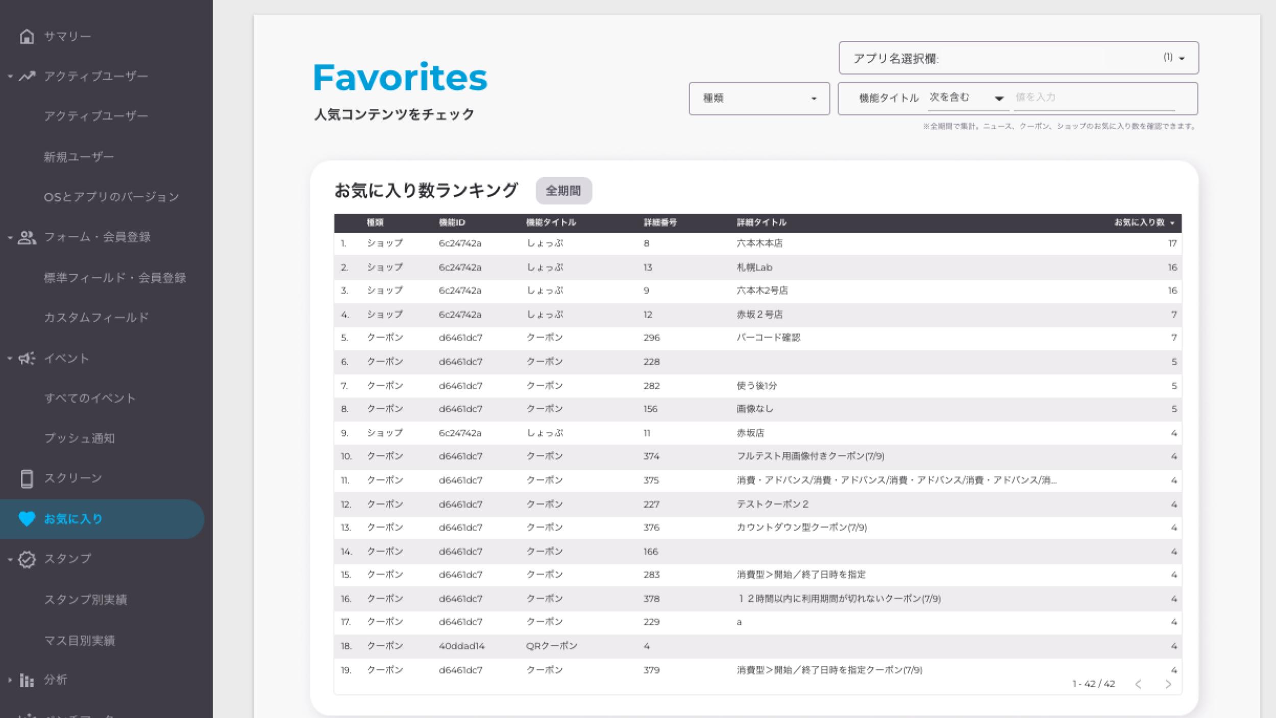
Task: Click the 種類 column header
Action: [x=375, y=223]
